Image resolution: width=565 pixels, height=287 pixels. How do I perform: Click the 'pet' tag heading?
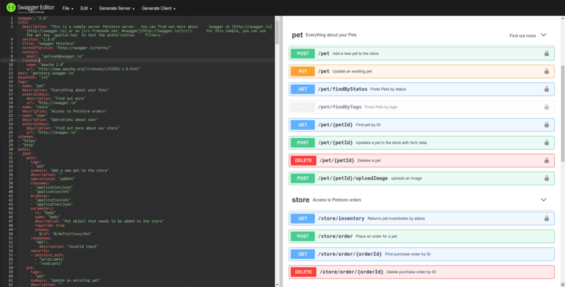[x=297, y=35]
